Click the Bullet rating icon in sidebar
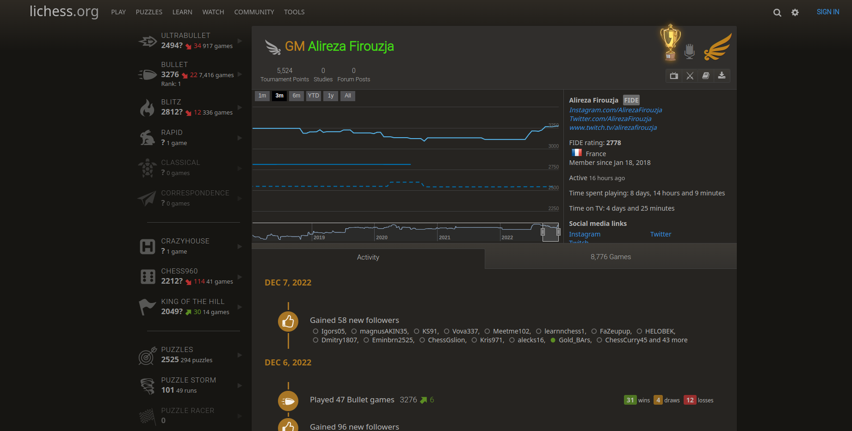This screenshot has height=431, width=852. click(x=148, y=74)
